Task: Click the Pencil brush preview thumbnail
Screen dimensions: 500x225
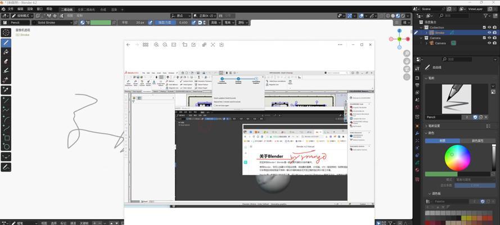Action: 456,99
